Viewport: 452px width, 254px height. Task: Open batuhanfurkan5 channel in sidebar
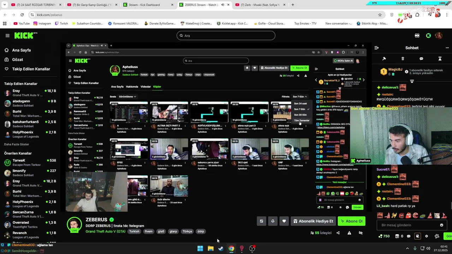click(x=30, y=124)
